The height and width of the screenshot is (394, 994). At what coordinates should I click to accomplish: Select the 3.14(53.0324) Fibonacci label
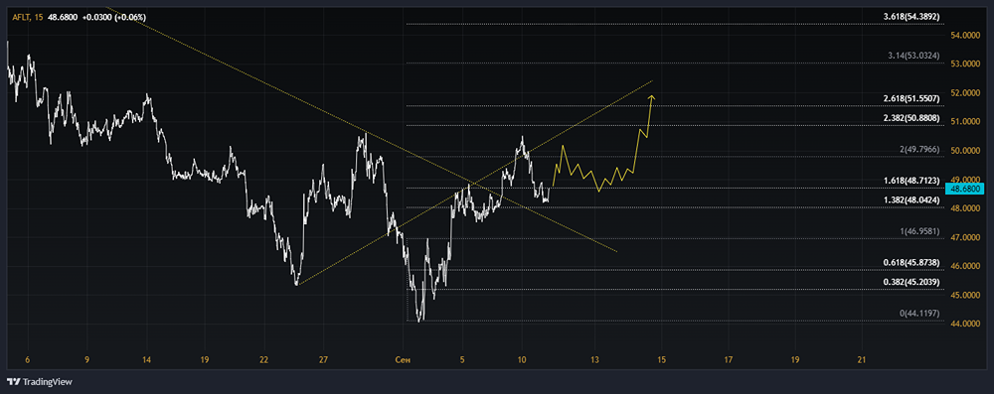(913, 56)
